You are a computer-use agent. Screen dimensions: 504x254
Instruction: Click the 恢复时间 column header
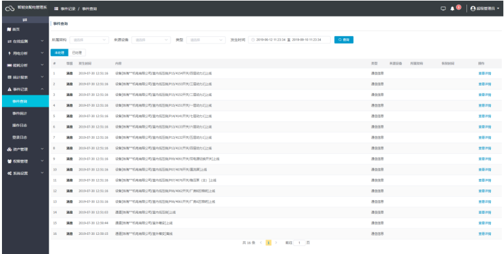tap(448, 64)
